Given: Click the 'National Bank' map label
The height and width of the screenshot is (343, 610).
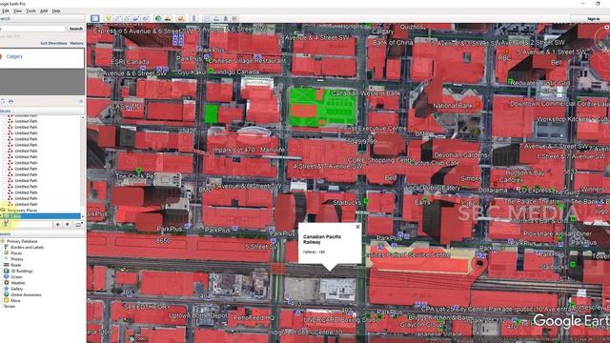Looking at the screenshot, I should pos(453,106).
